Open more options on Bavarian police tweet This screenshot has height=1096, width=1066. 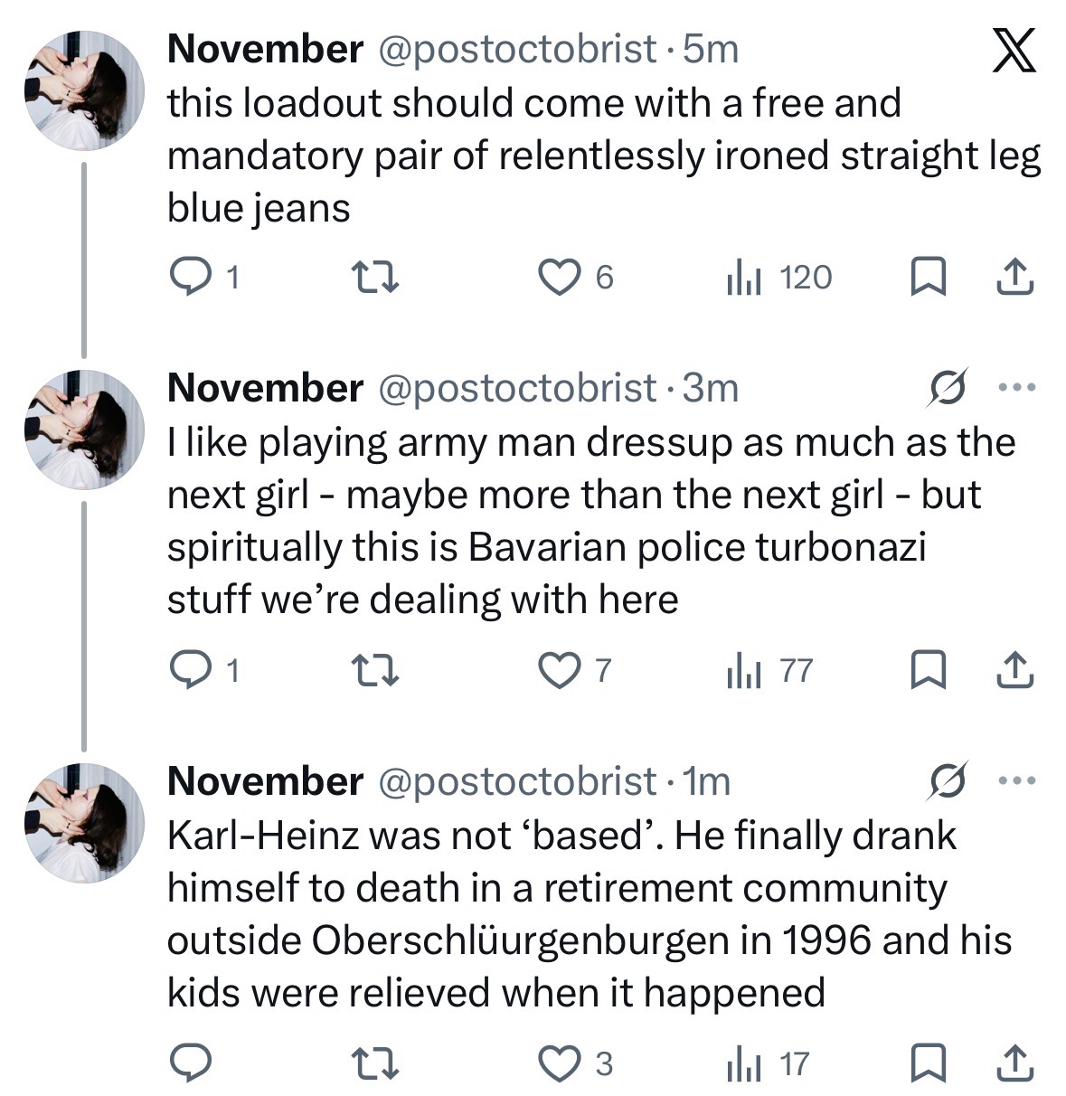pyautogui.click(x=1015, y=388)
